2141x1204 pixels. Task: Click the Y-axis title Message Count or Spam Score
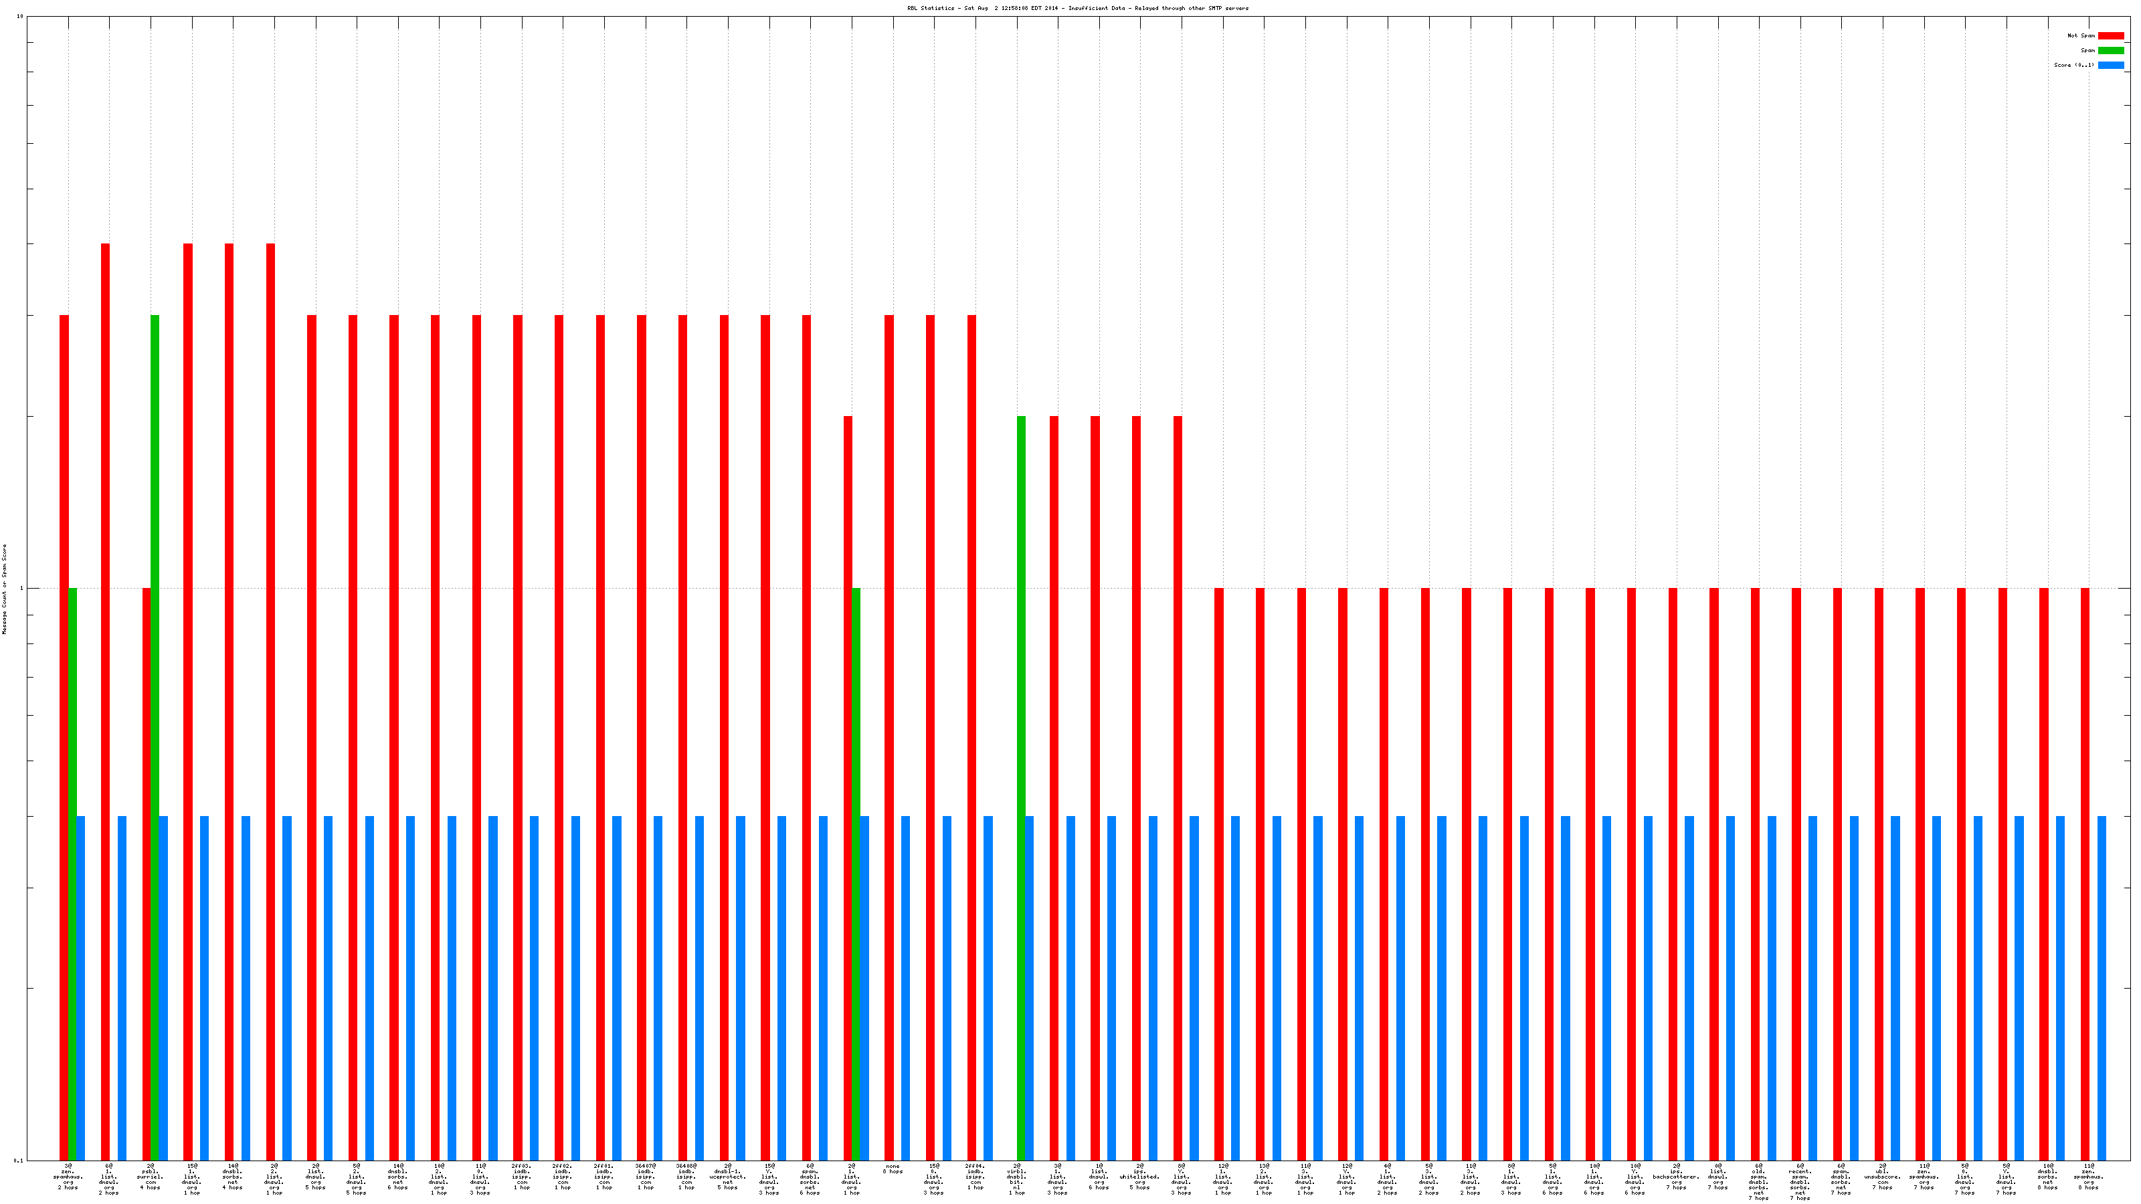tap(4, 589)
